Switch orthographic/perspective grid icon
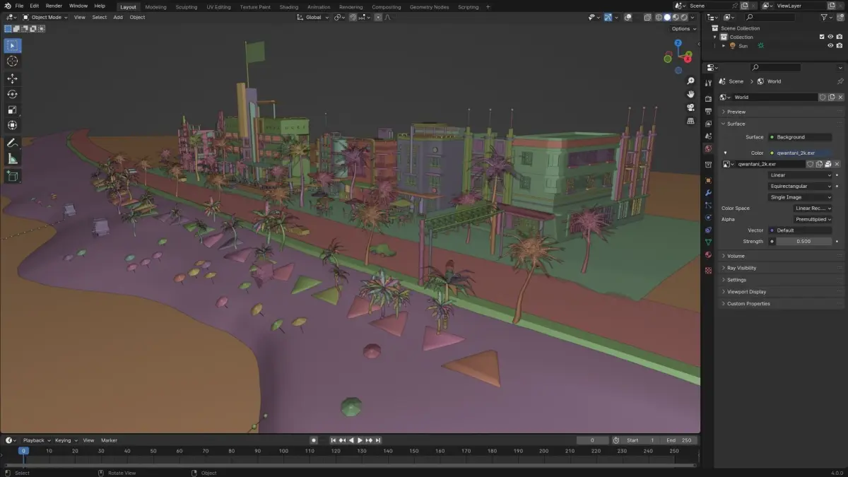The height and width of the screenshot is (477, 848). (690, 121)
